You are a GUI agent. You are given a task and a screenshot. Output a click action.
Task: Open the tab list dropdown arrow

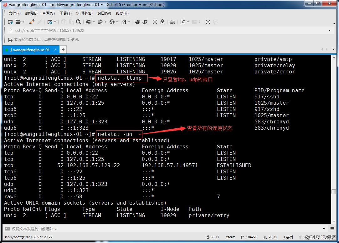coord(334,49)
